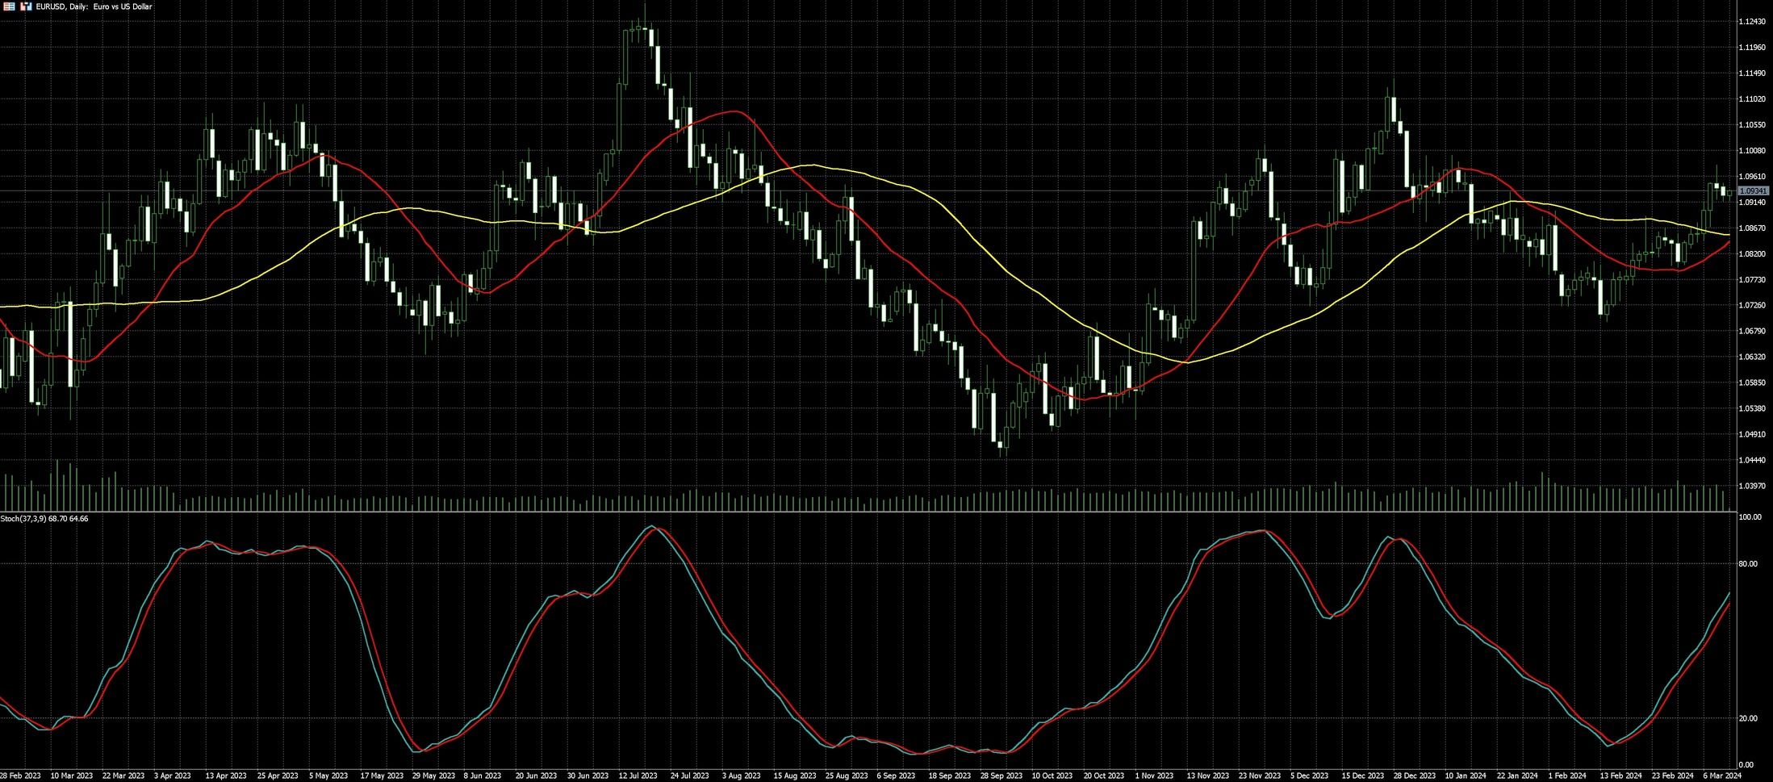Select the 20.00 stochastic scale level

pos(1747,718)
